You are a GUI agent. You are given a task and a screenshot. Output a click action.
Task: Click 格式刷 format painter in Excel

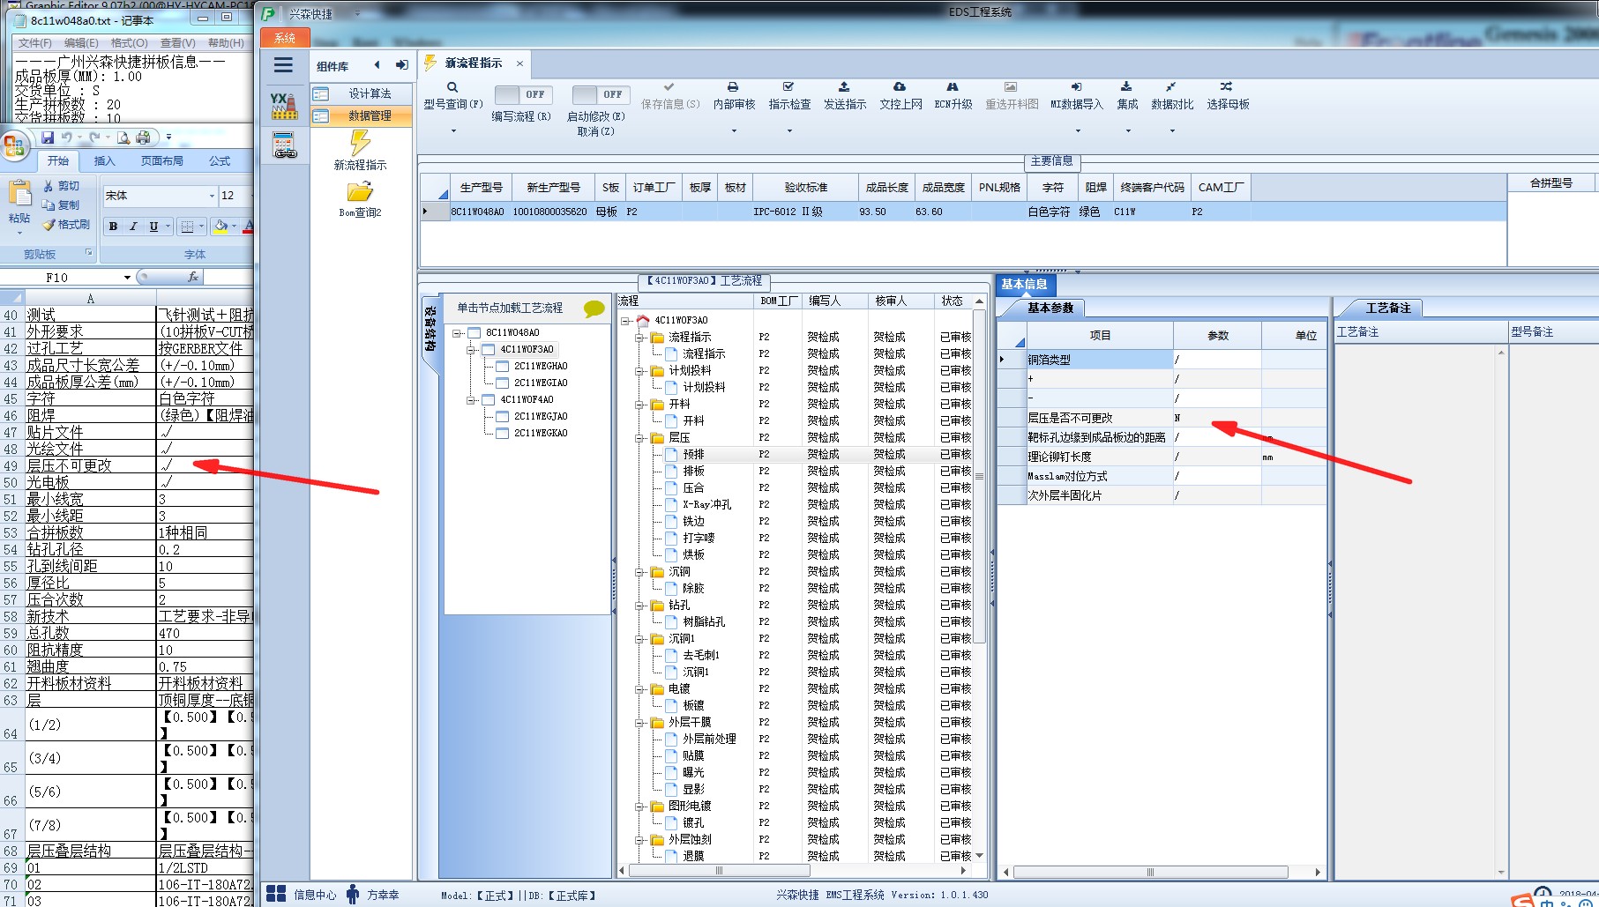pos(66,224)
